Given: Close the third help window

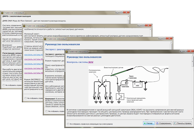Looking at the screenshot, I should pos(169,38).
